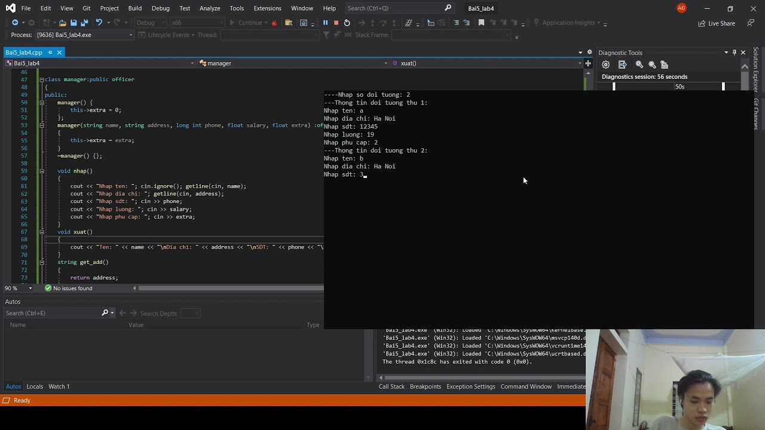Toggle auto-hide pin on Diagnostic Tools

pos(735,53)
